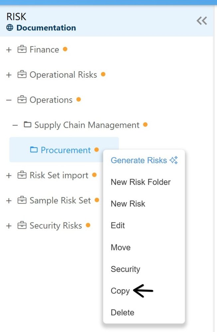Collapse the Operations risk set
Image resolution: width=217 pixels, height=332 pixels.
pyautogui.click(x=9, y=100)
